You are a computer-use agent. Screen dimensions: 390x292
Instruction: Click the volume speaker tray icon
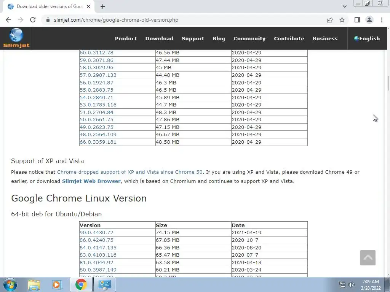(352, 285)
